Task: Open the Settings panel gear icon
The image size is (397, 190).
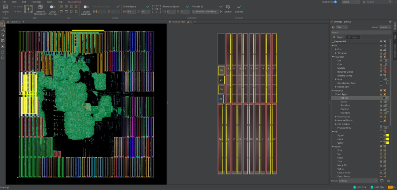Action: click(390, 22)
